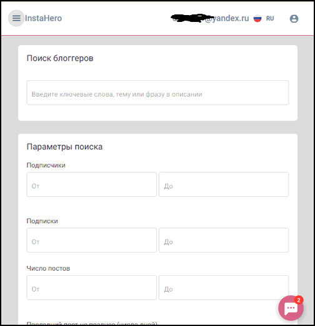Click the InstaHero logo text
315x326 pixels.
(43, 18)
